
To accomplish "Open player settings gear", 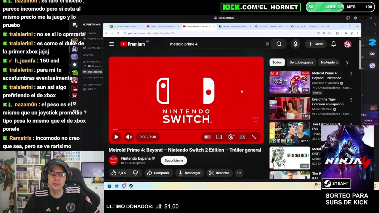I will [231, 137].
